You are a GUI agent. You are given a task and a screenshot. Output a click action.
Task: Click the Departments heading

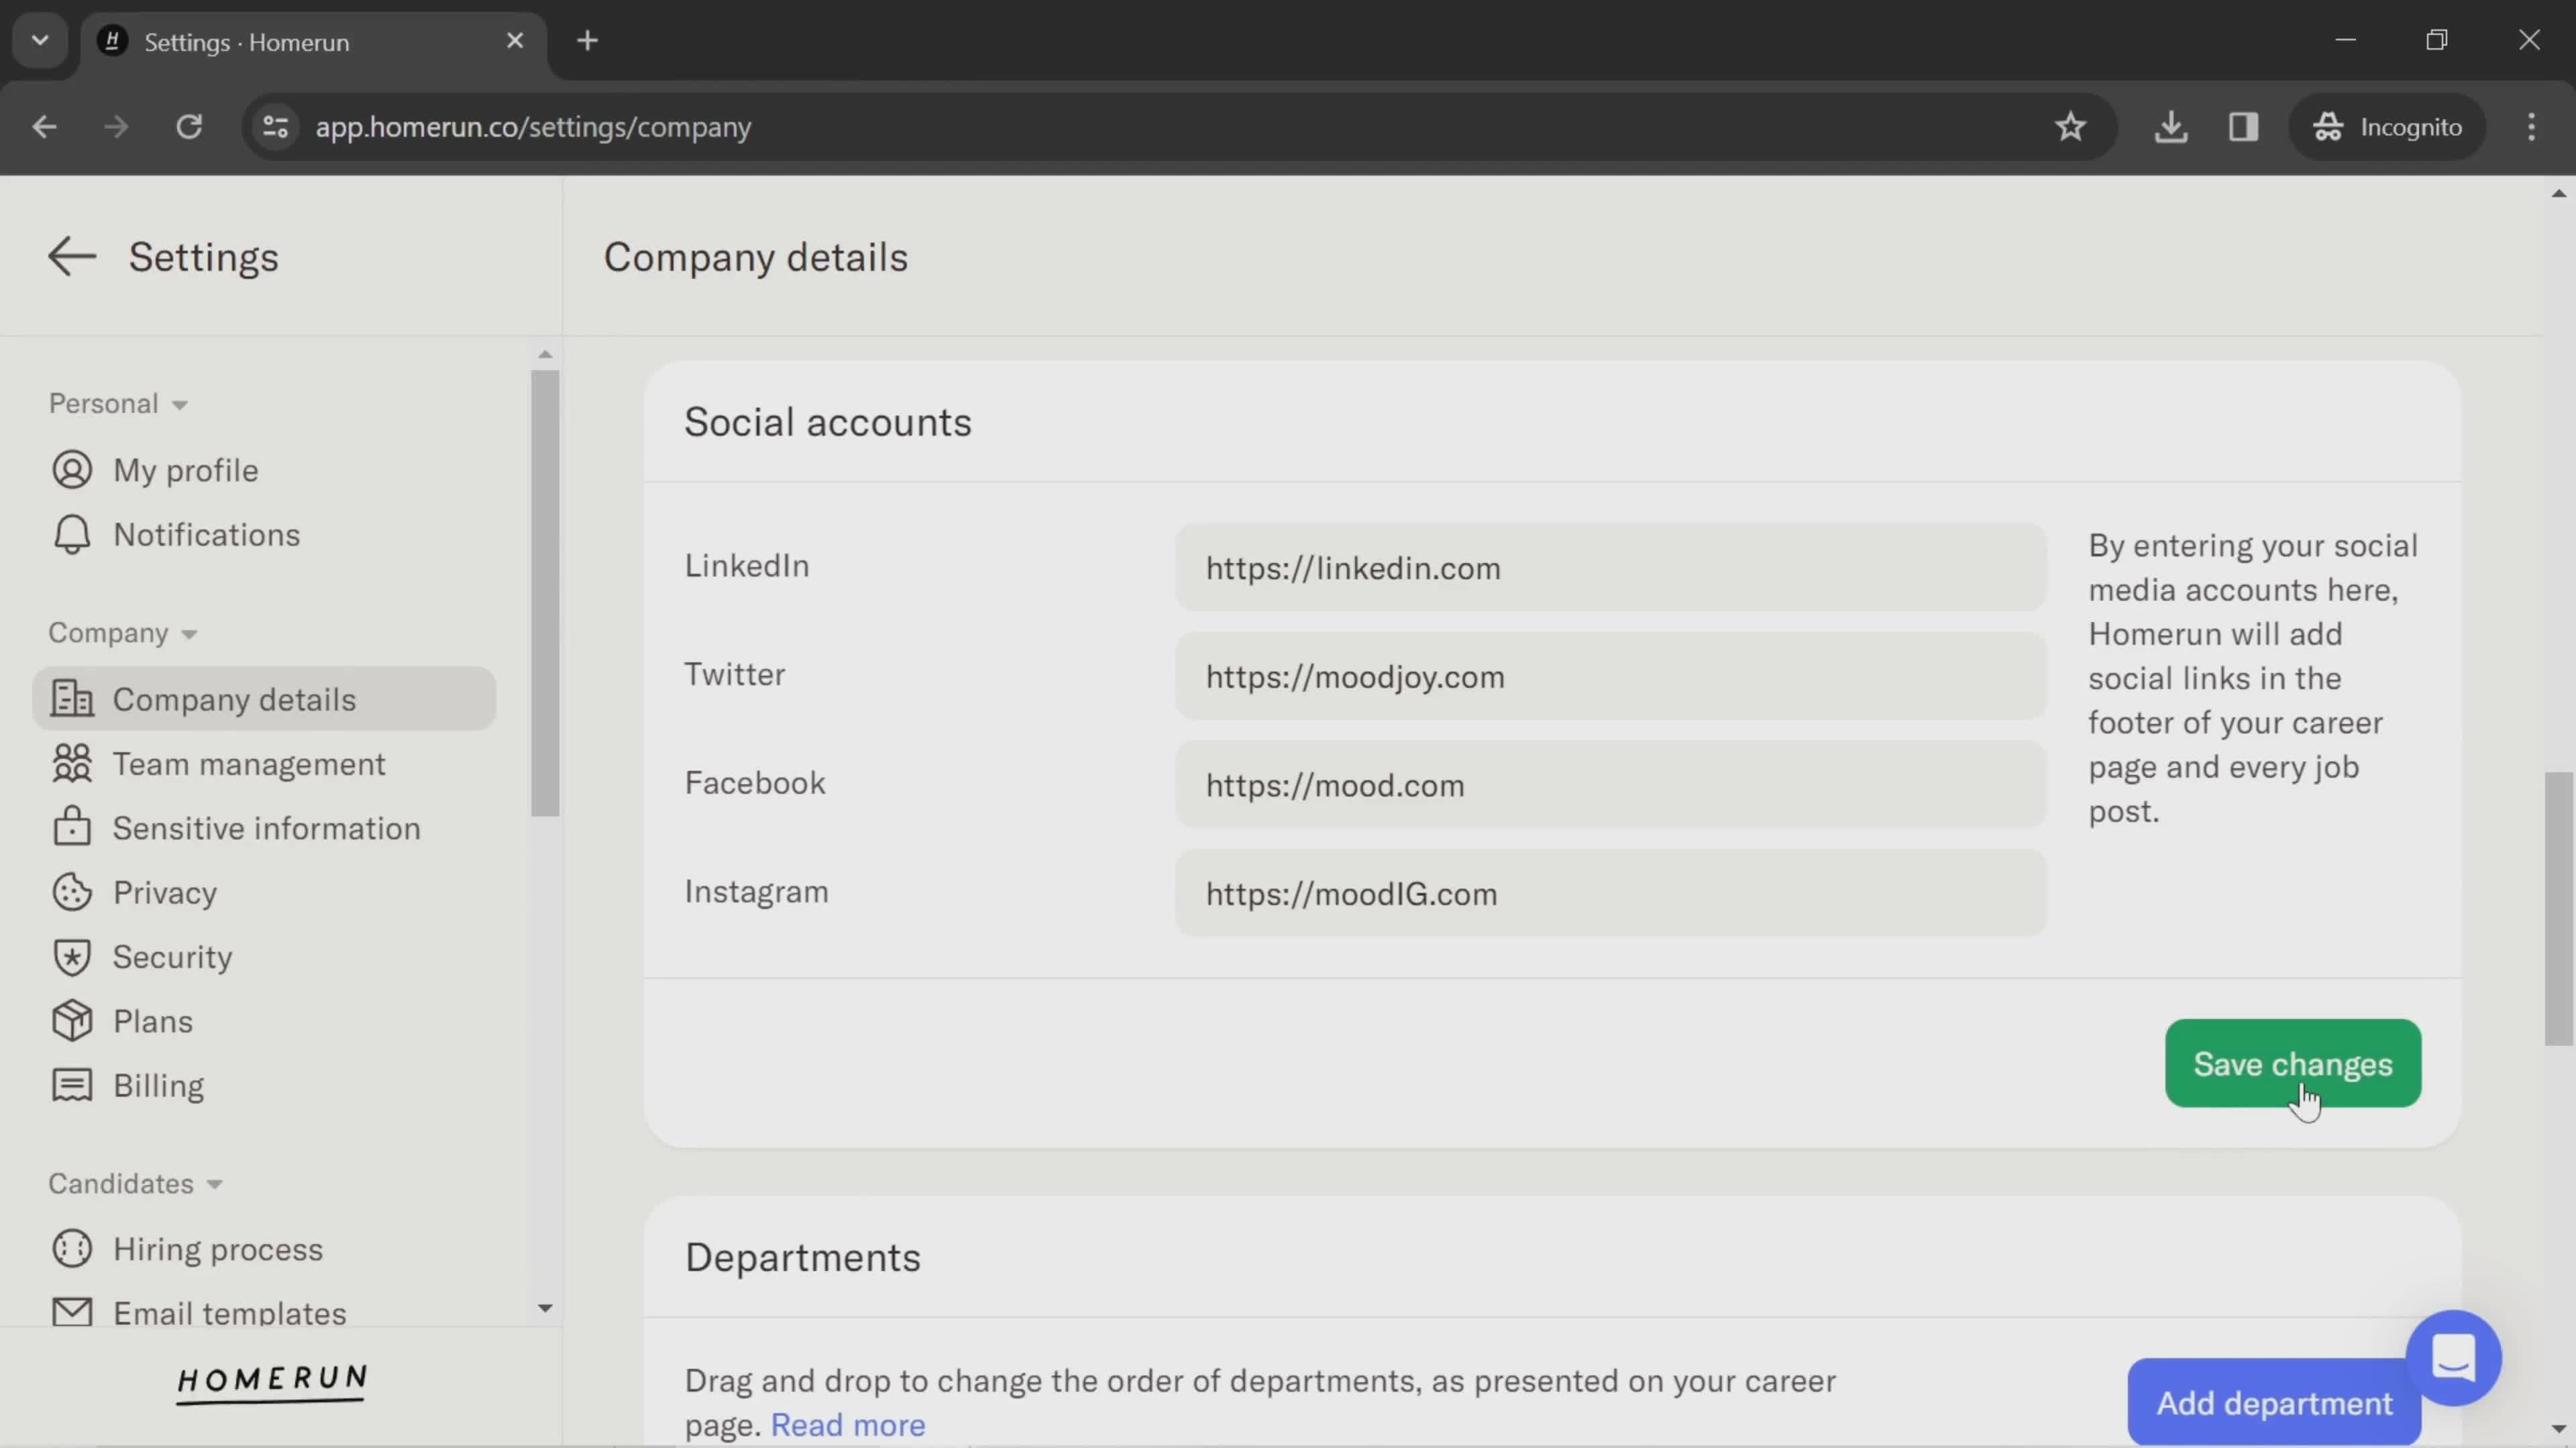pyautogui.click(x=802, y=1257)
